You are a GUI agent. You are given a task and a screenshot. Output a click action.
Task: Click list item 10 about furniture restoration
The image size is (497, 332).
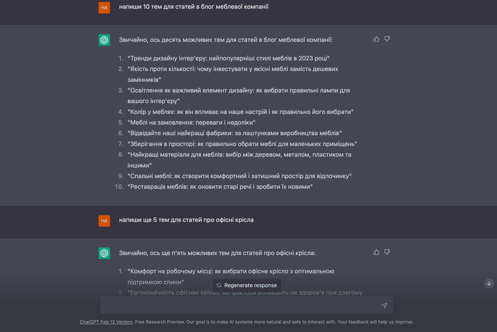coord(220,187)
